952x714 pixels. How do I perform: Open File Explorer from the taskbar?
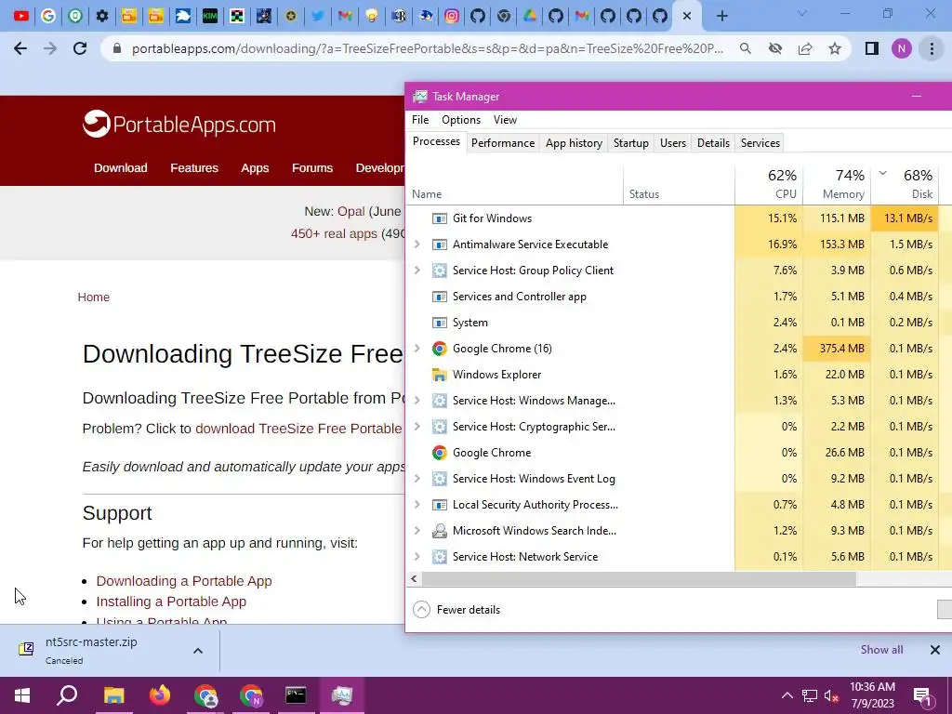point(113,695)
